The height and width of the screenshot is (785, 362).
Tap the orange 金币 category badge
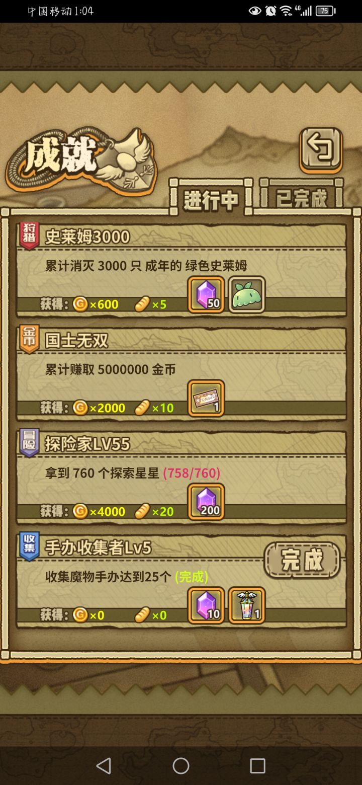tap(29, 339)
